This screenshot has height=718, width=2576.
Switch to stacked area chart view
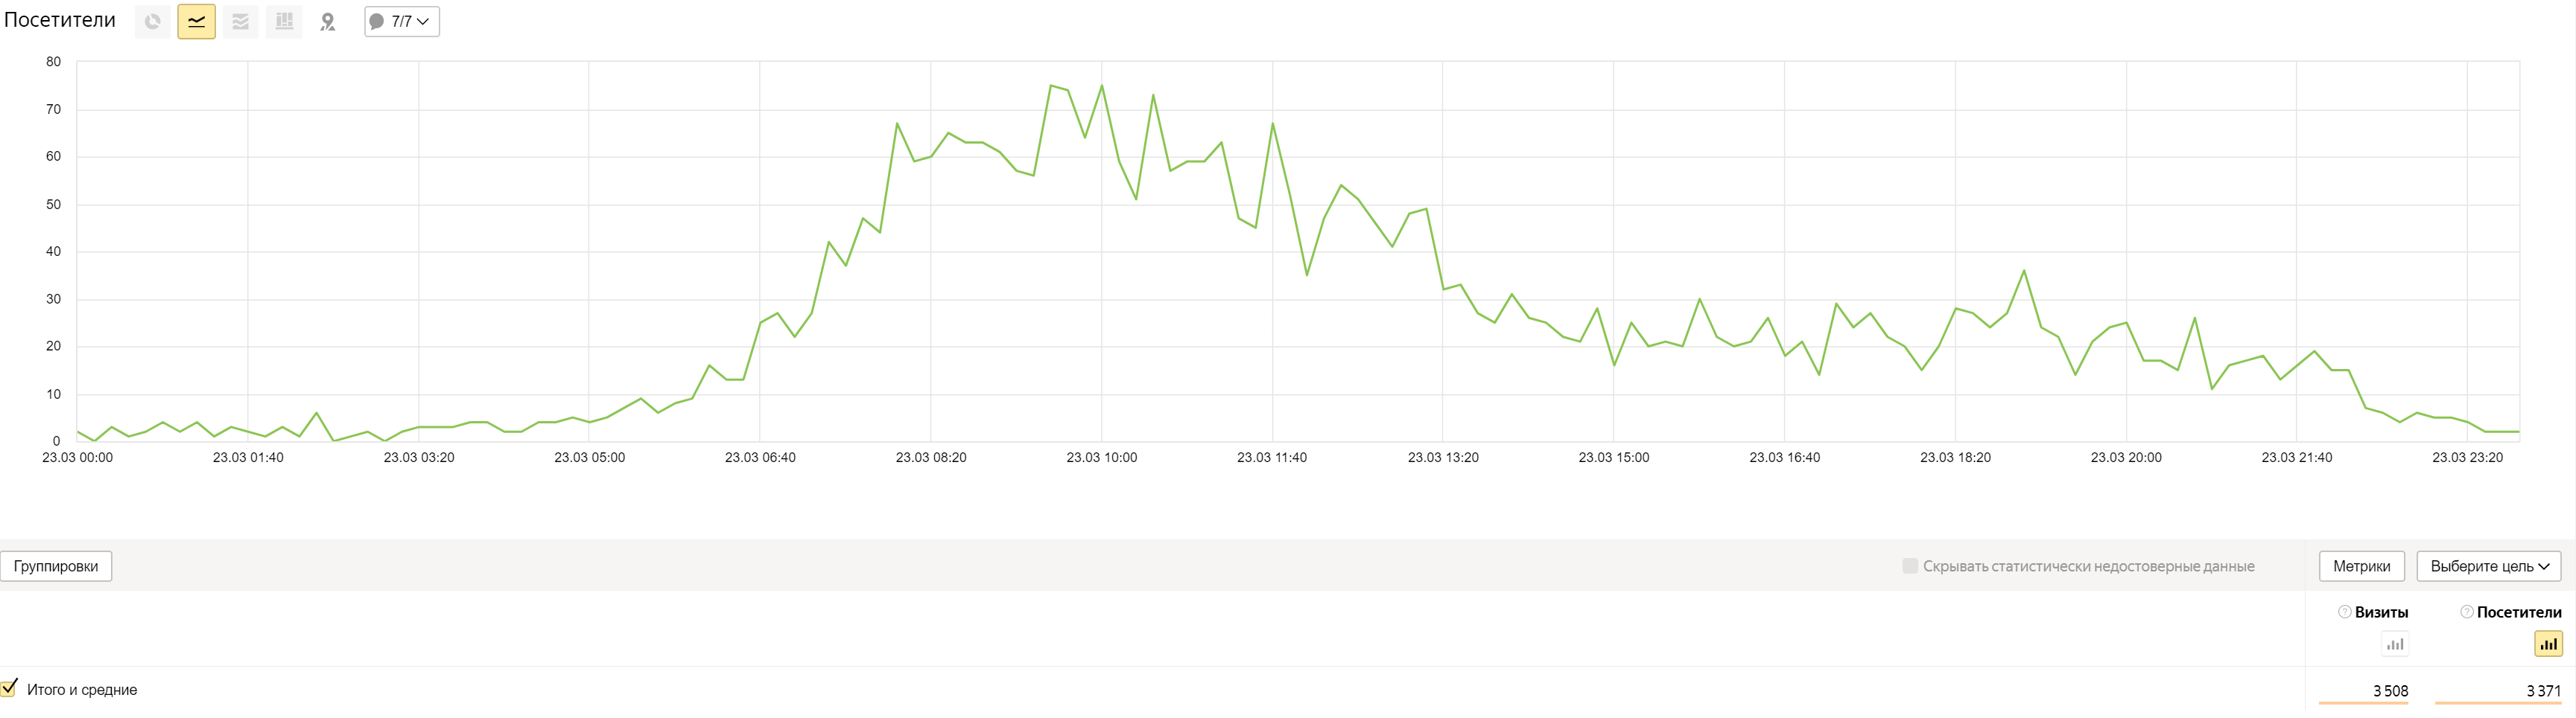[x=240, y=21]
